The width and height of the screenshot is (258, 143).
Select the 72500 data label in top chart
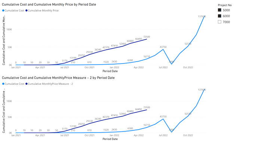pos(147,37)
